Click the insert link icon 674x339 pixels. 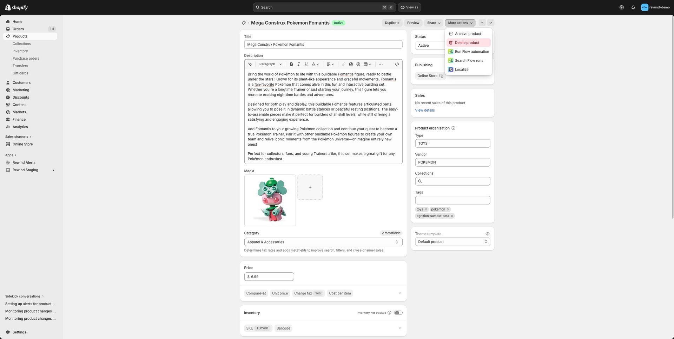(343, 64)
